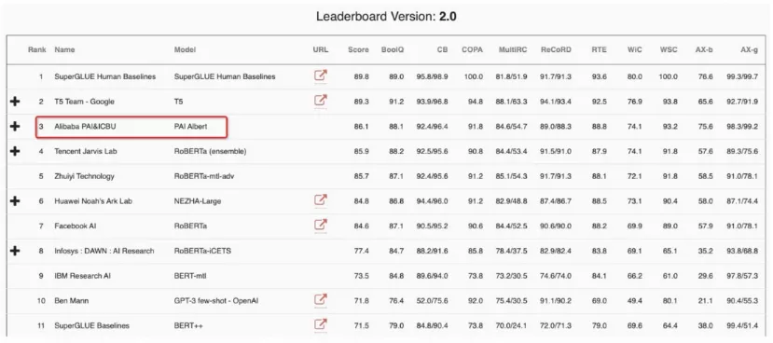Click the WSC column header

point(669,49)
